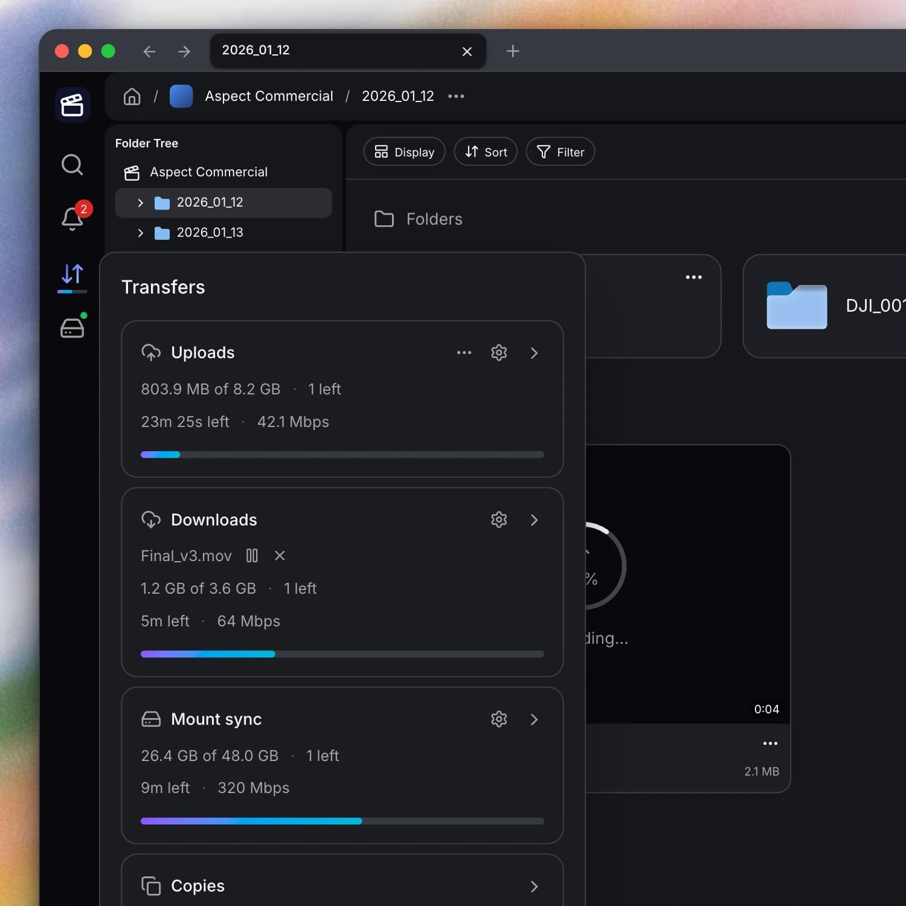This screenshot has width=906, height=906.
Task: Expand the 2026_01_13 folder tree chevron
Action: point(140,233)
